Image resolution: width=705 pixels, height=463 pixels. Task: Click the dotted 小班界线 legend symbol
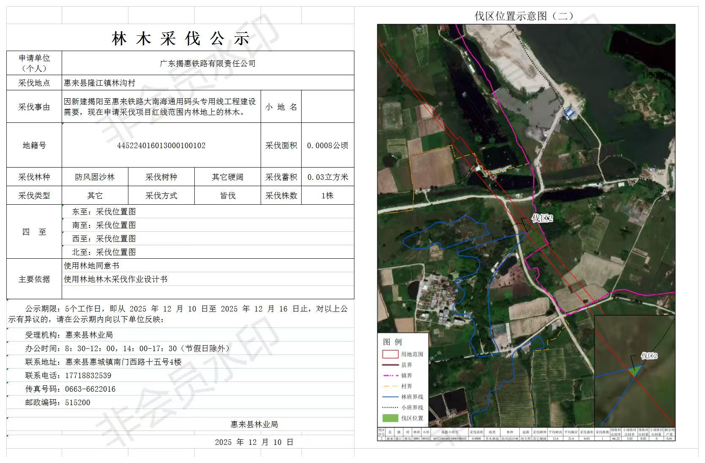click(390, 407)
